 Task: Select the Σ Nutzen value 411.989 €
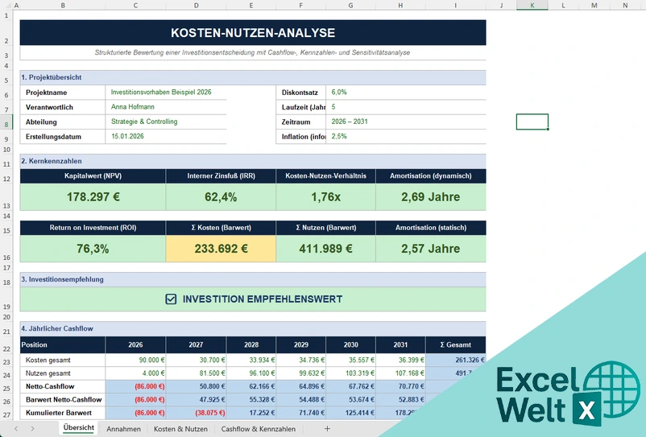326,249
